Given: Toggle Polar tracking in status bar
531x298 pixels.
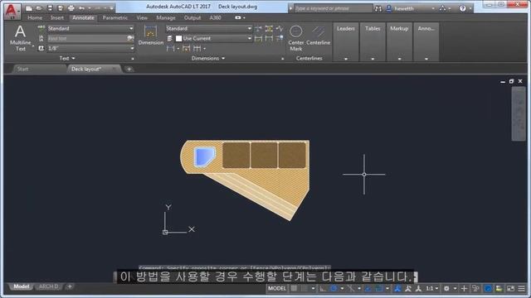Looking at the screenshot, I should pos(334,288).
